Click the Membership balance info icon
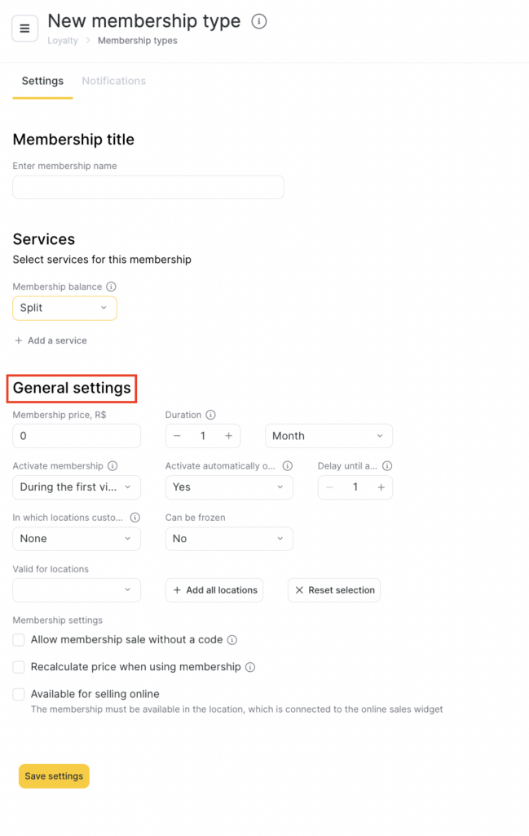 (112, 287)
